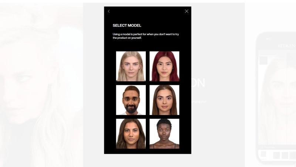Screen dimensions: 296x167
Task: Click the faded large 'ON' heading text
Action: [x=198, y=83]
